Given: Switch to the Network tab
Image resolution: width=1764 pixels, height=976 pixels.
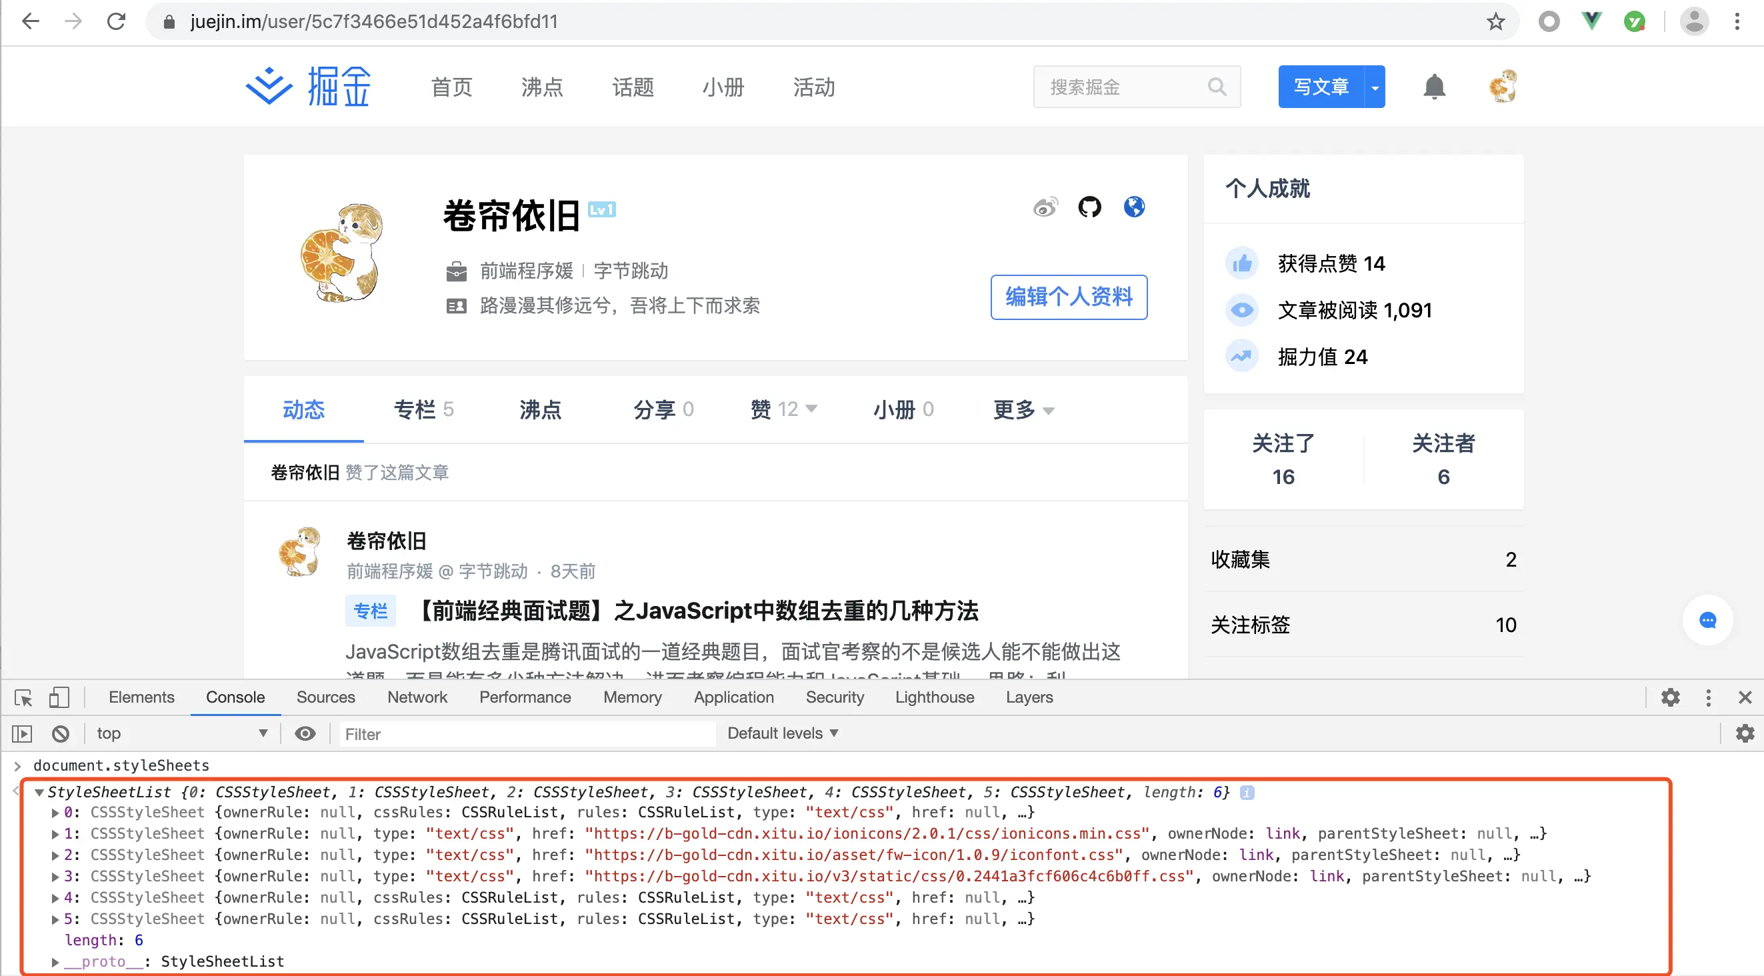Looking at the screenshot, I should click(x=417, y=697).
